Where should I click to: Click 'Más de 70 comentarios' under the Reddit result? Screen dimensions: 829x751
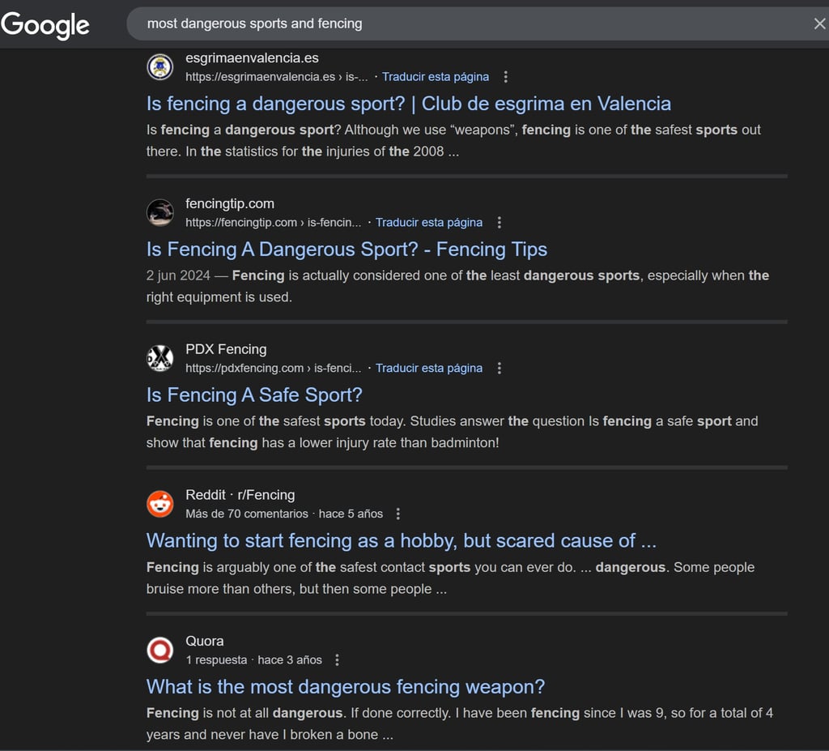(x=247, y=514)
